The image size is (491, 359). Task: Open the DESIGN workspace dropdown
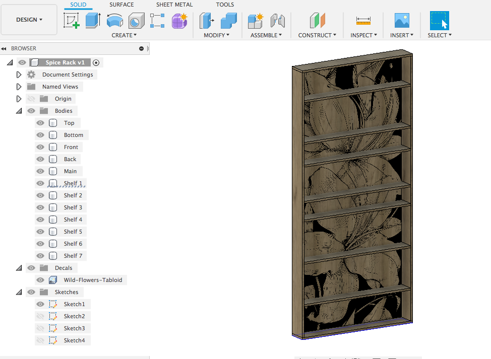click(29, 20)
